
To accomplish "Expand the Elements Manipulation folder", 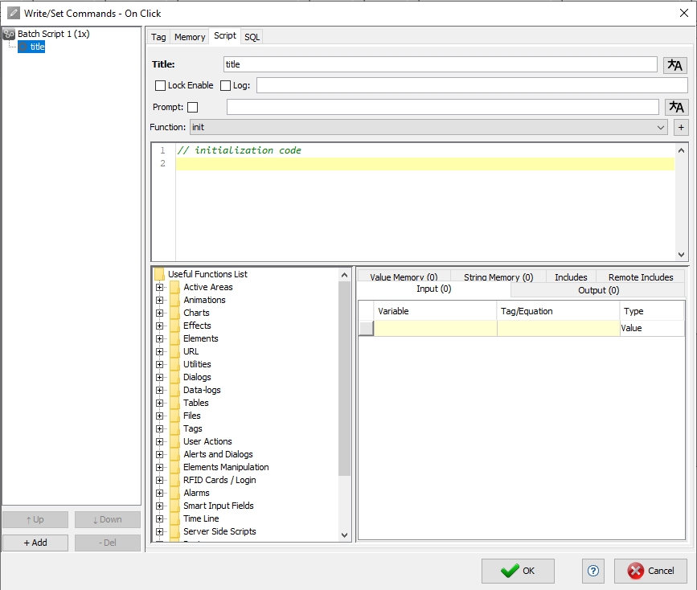I will (x=160, y=467).
